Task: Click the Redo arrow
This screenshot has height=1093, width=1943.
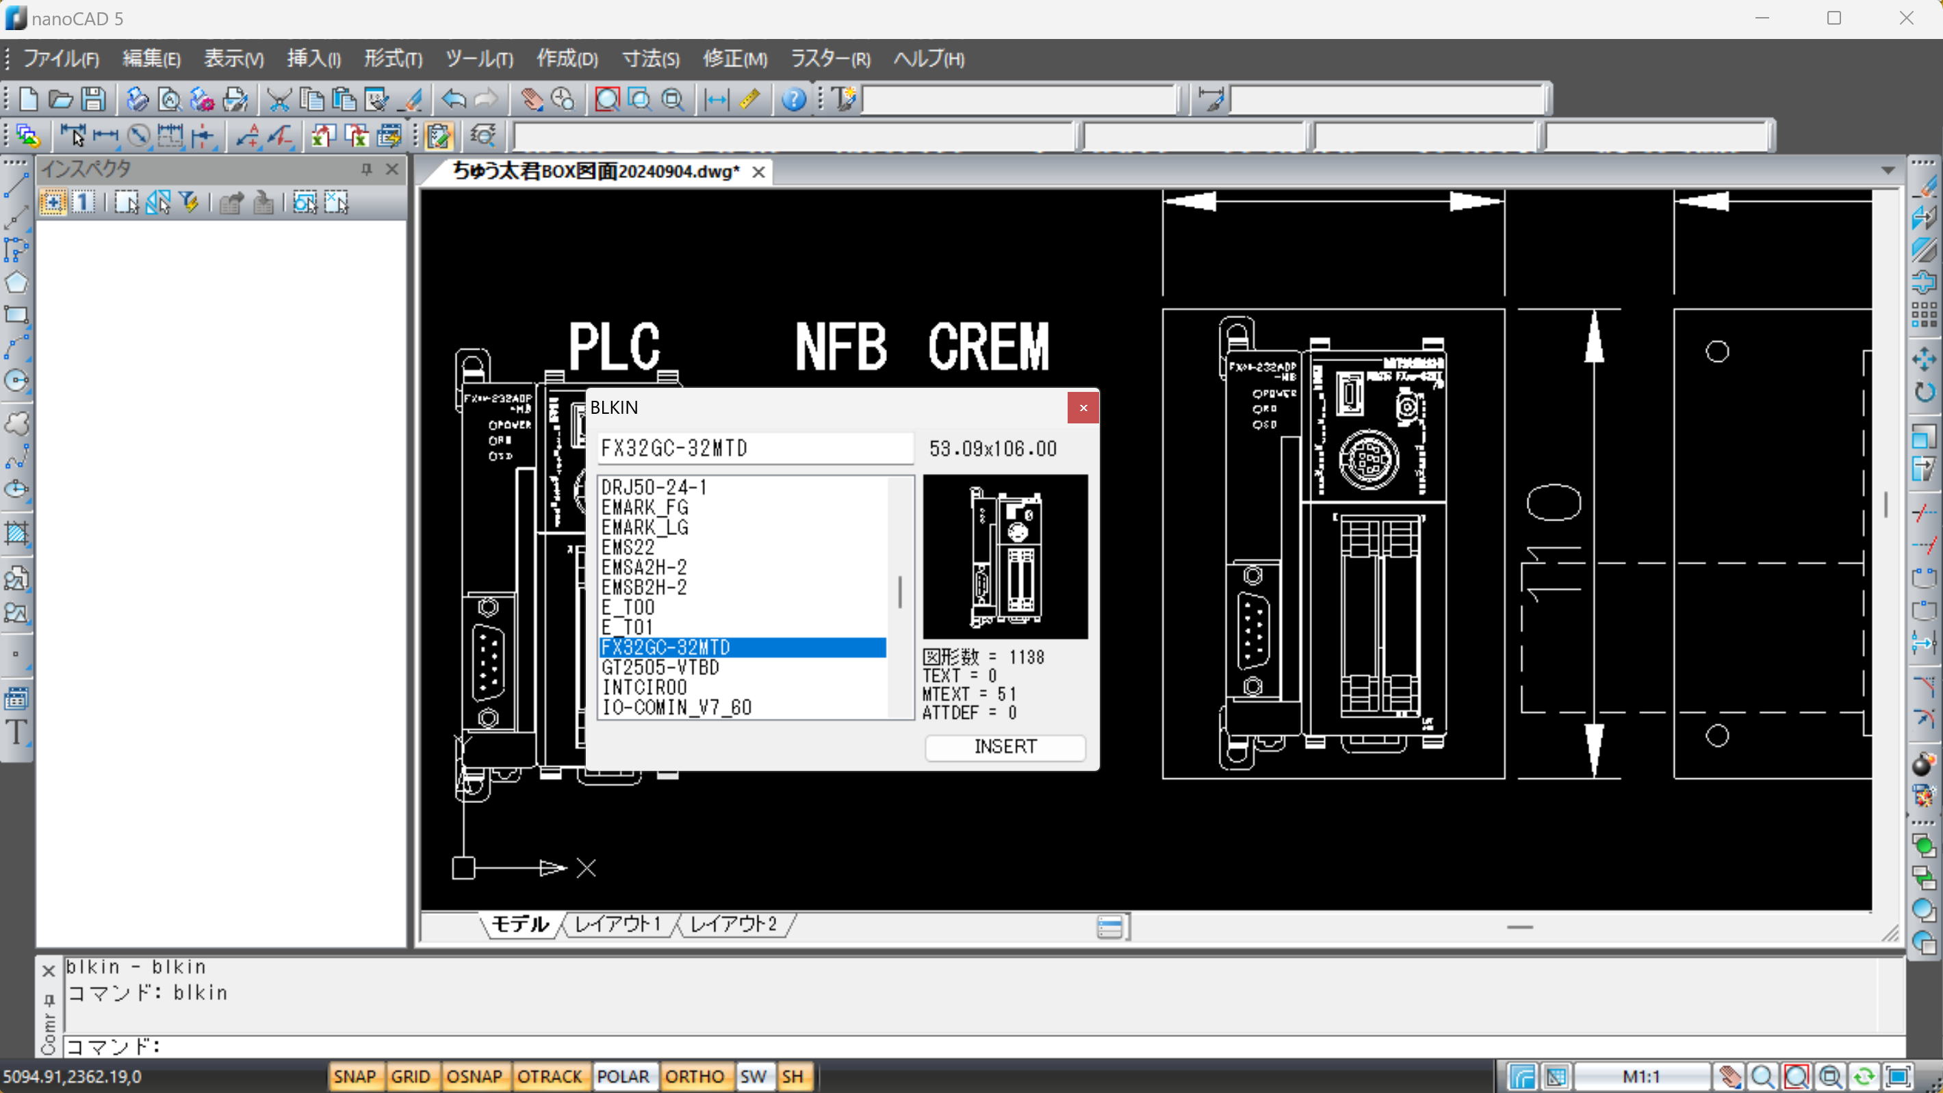Action: pos(487,98)
